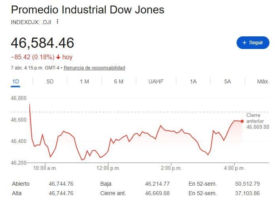
Task: Click the Promedio Industrial Dow Jones title
Action: (88, 9)
